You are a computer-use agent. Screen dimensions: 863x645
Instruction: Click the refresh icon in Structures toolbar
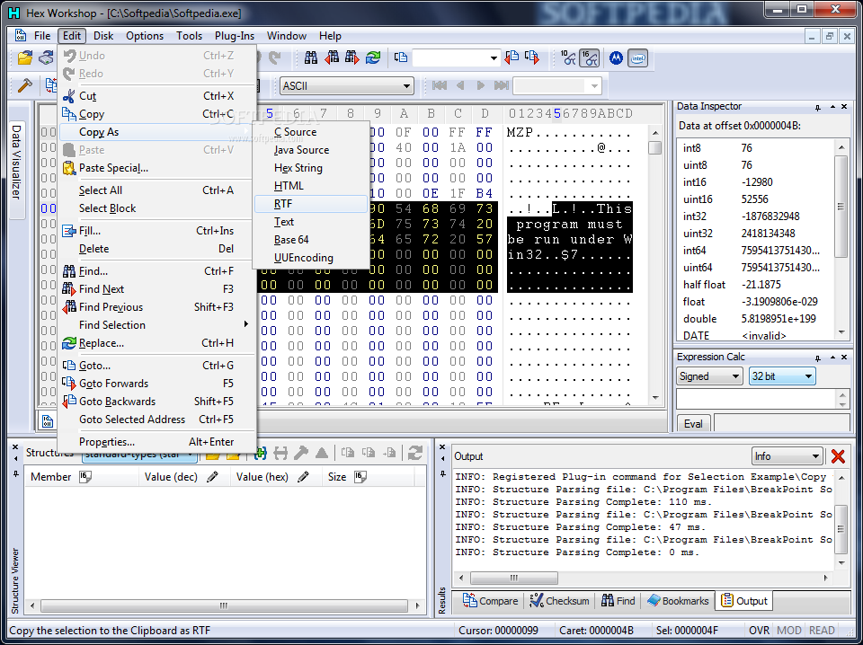click(415, 453)
